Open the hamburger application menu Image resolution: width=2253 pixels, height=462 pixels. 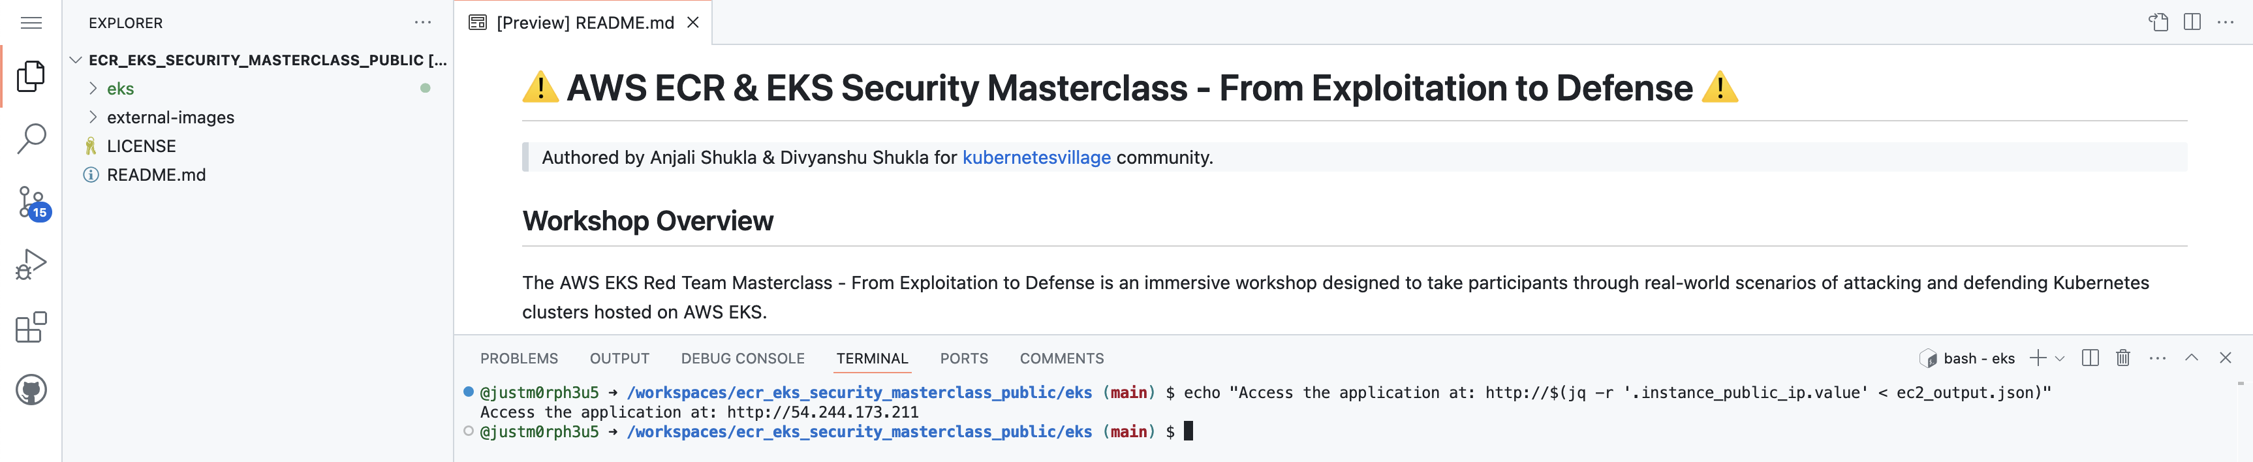[x=31, y=23]
